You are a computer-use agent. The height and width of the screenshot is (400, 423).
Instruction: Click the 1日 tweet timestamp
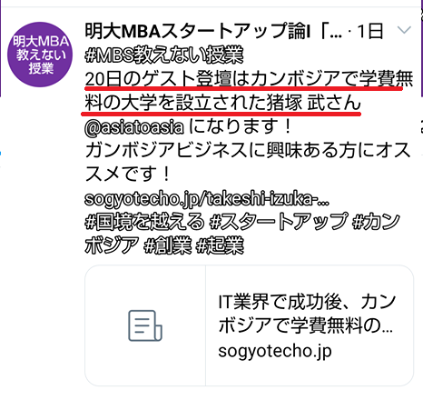tap(370, 31)
